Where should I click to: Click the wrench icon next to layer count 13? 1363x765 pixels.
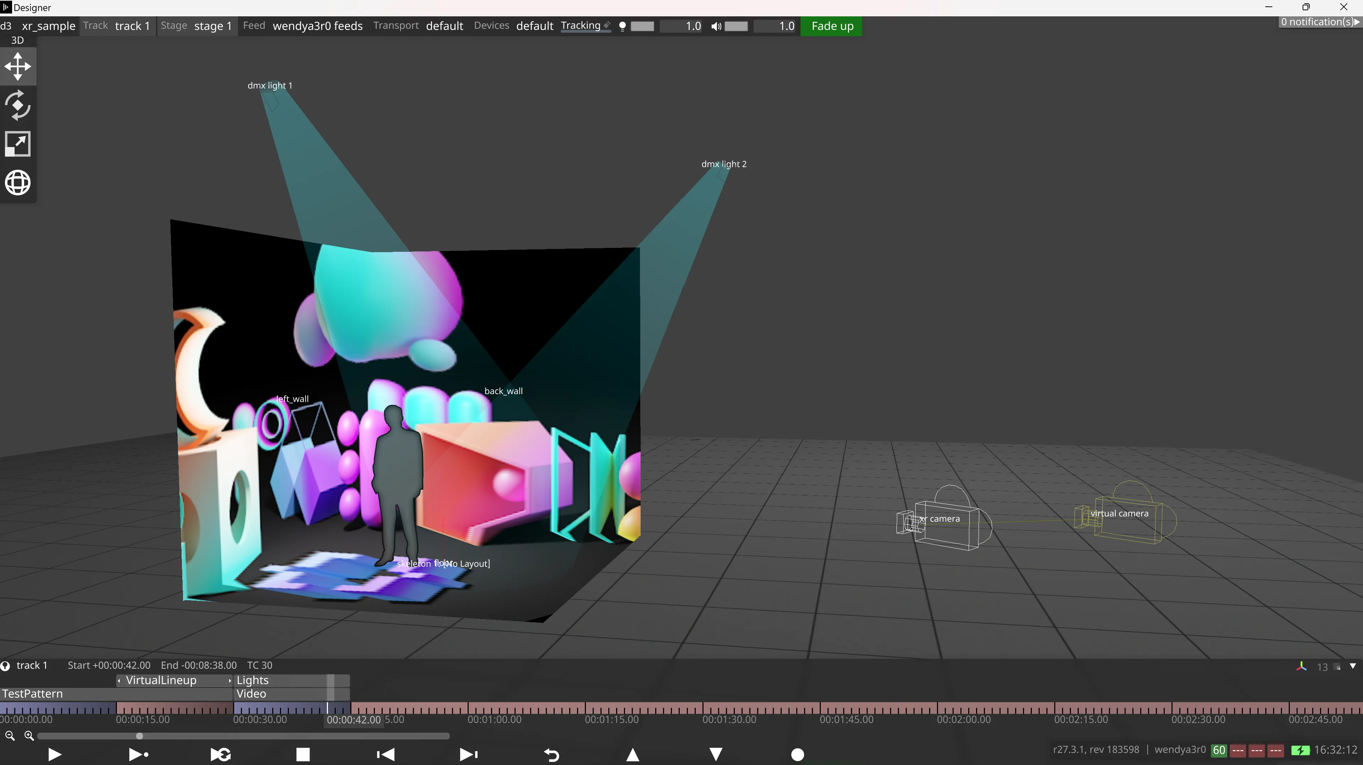pos(1302,667)
